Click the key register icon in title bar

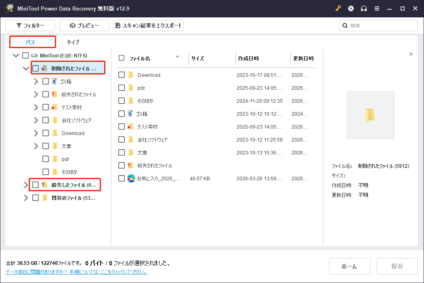click(x=338, y=8)
